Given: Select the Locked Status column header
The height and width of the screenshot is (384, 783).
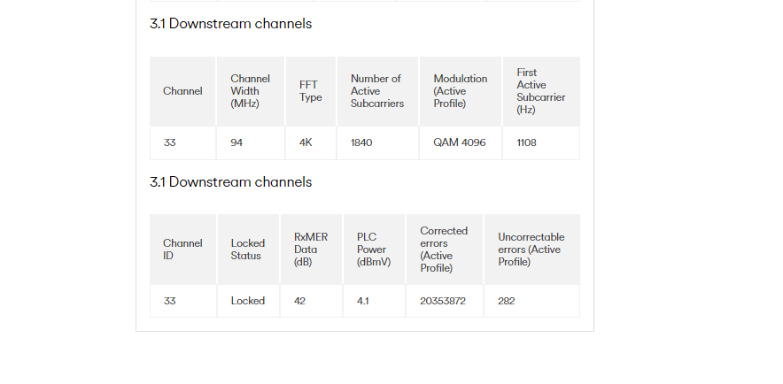Looking at the screenshot, I should click(248, 250).
